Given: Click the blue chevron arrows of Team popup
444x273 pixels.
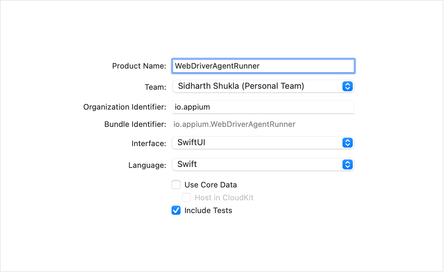Looking at the screenshot, I should tap(348, 86).
